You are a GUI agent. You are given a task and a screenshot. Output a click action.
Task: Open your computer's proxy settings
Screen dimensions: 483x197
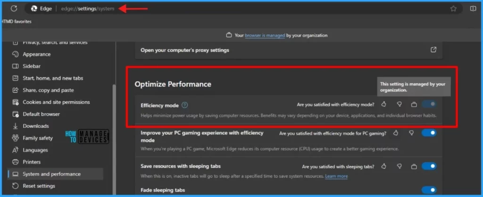coord(289,50)
